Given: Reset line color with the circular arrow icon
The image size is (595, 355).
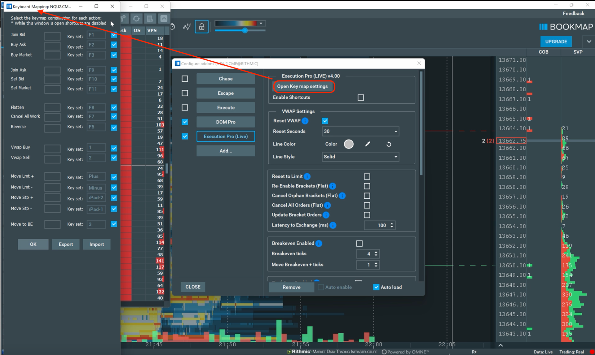Looking at the screenshot, I should [389, 144].
